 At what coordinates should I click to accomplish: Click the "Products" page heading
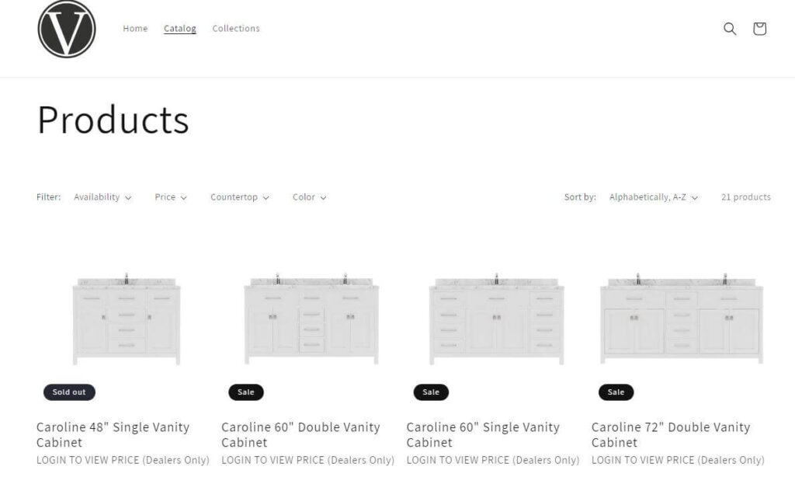pyautogui.click(x=113, y=120)
